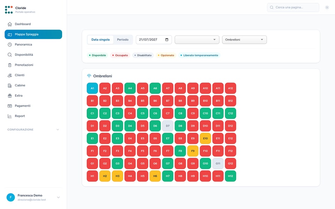This screenshot has width=335, height=209.
Task: Select optioned umbrella E10
Action: tap(205, 138)
